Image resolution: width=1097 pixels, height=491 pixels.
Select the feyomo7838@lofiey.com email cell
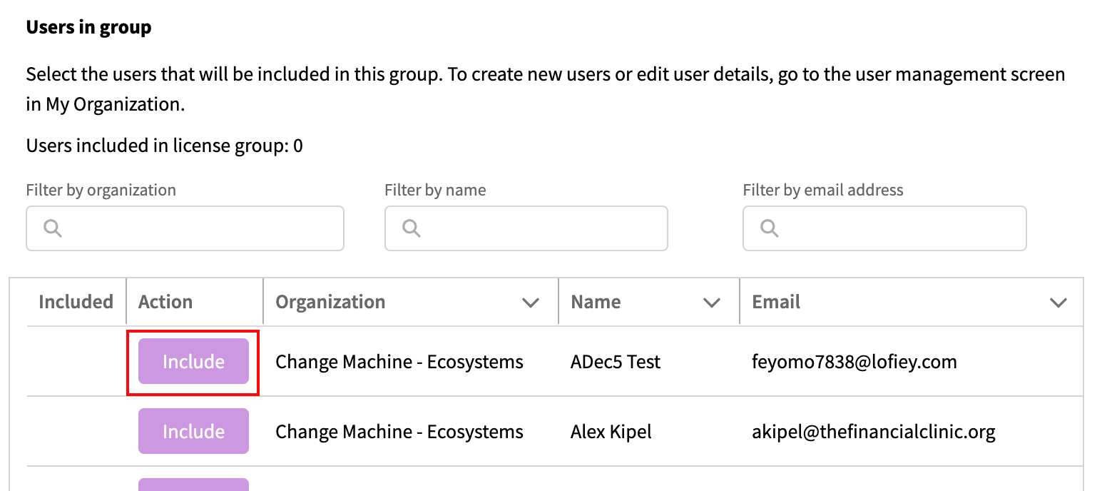(x=854, y=362)
